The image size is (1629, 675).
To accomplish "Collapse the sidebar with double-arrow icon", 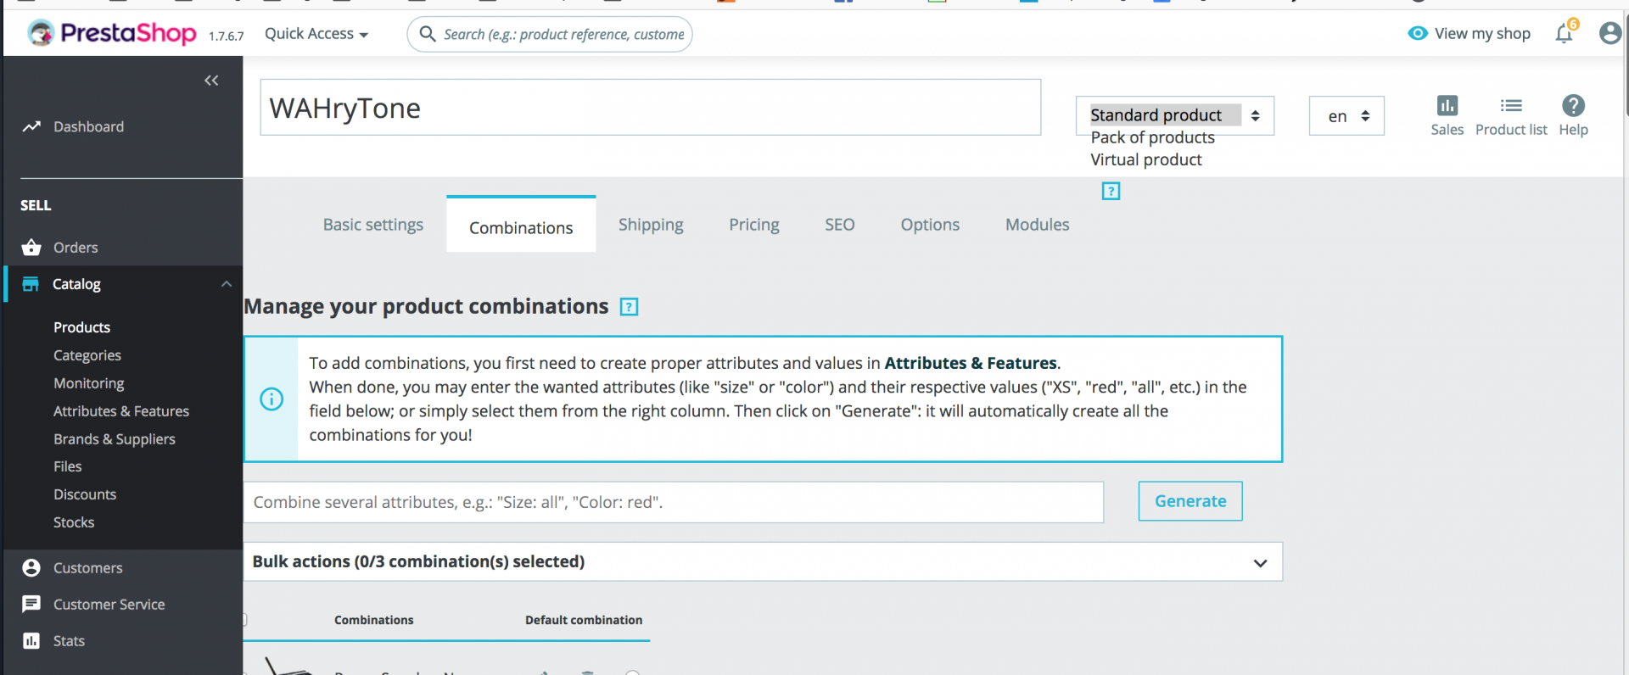I will pyautogui.click(x=211, y=81).
